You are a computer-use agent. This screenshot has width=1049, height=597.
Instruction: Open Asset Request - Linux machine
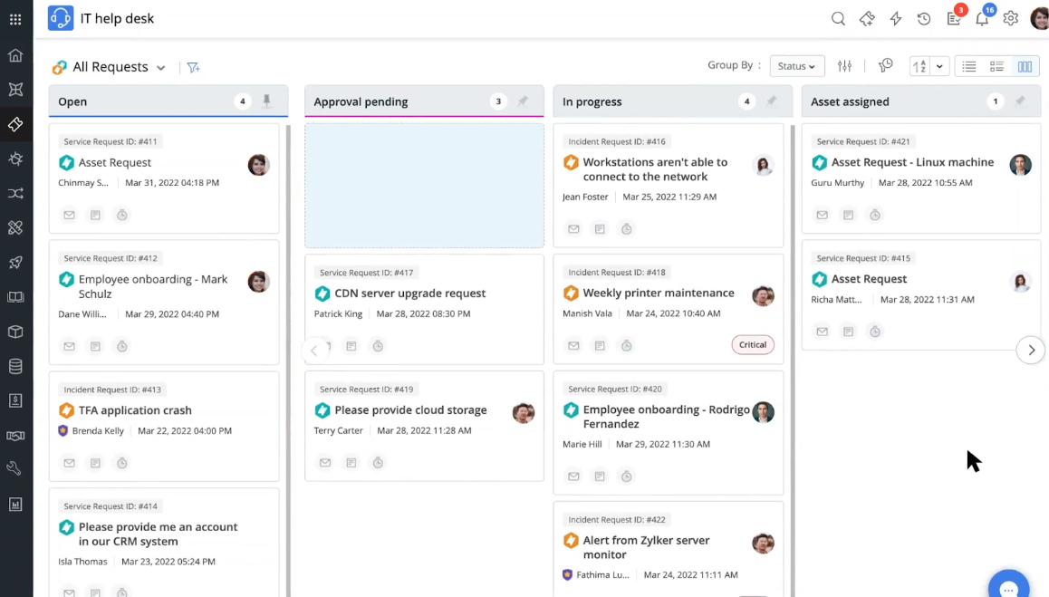click(x=912, y=163)
